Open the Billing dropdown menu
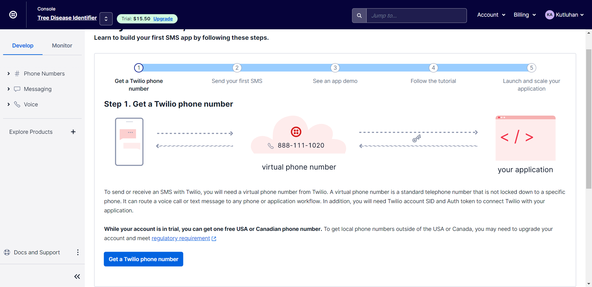 coord(524,15)
